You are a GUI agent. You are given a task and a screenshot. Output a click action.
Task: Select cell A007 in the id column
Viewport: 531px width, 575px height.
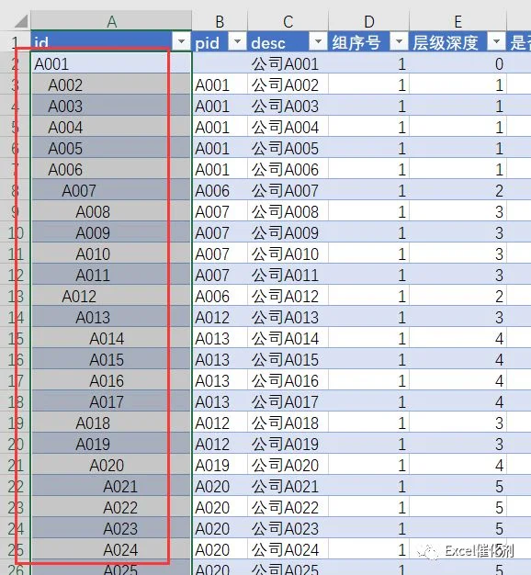point(111,191)
